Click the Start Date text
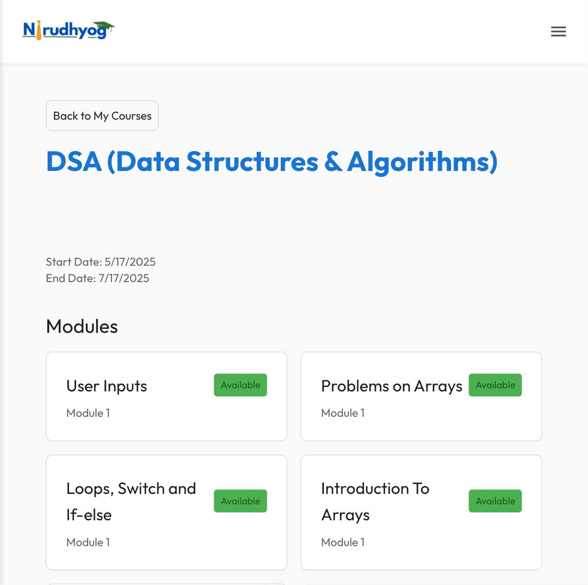The image size is (588, 585). click(100, 262)
